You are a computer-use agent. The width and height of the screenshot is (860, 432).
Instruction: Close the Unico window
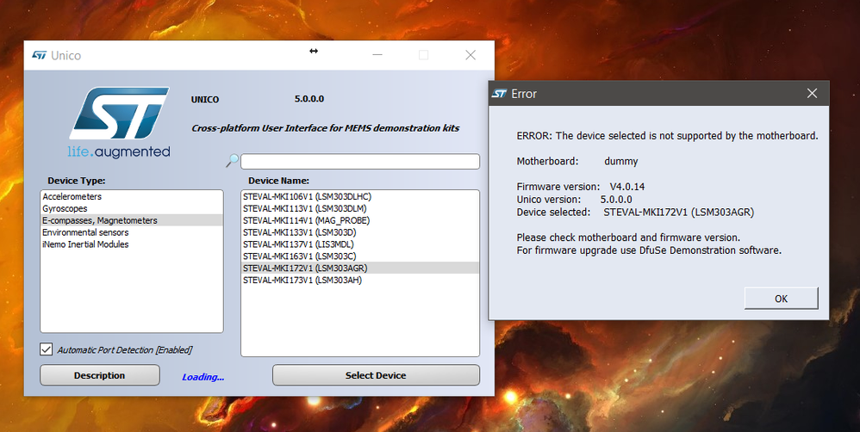pos(470,55)
